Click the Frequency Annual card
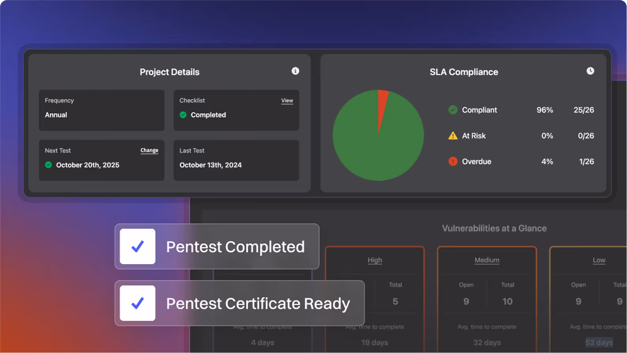627x353 pixels. (x=102, y=110)
